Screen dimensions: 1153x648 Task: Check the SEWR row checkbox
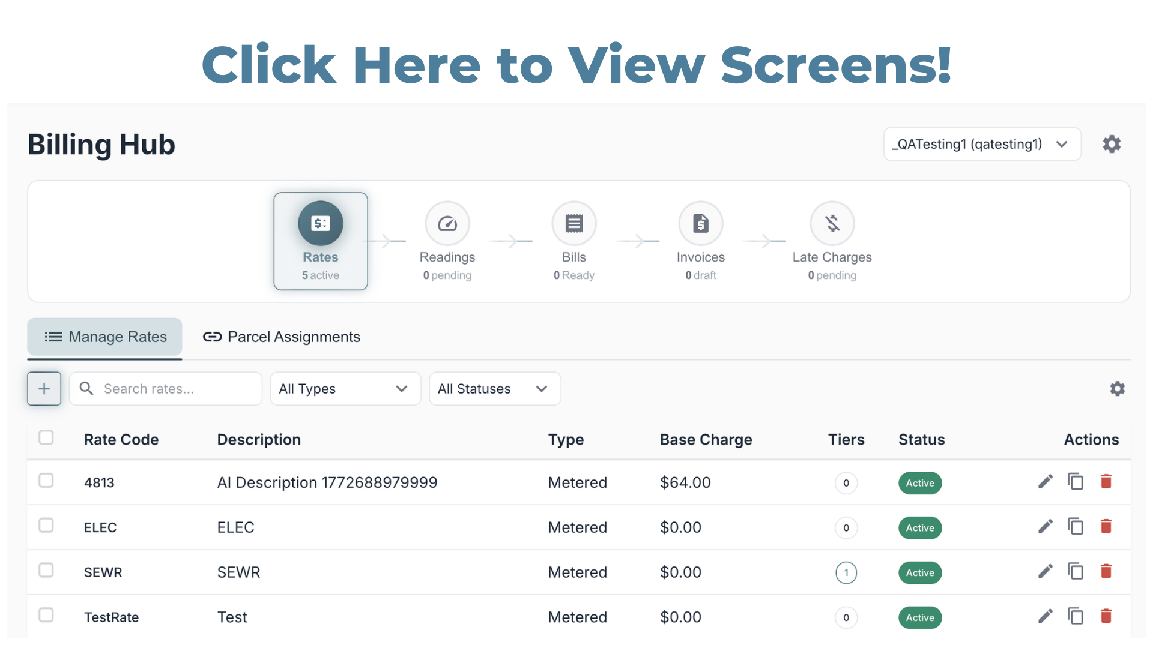tap(46, 570)
